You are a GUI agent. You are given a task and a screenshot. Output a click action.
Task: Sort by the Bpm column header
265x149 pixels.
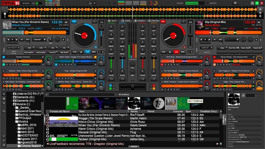[188, 111]
